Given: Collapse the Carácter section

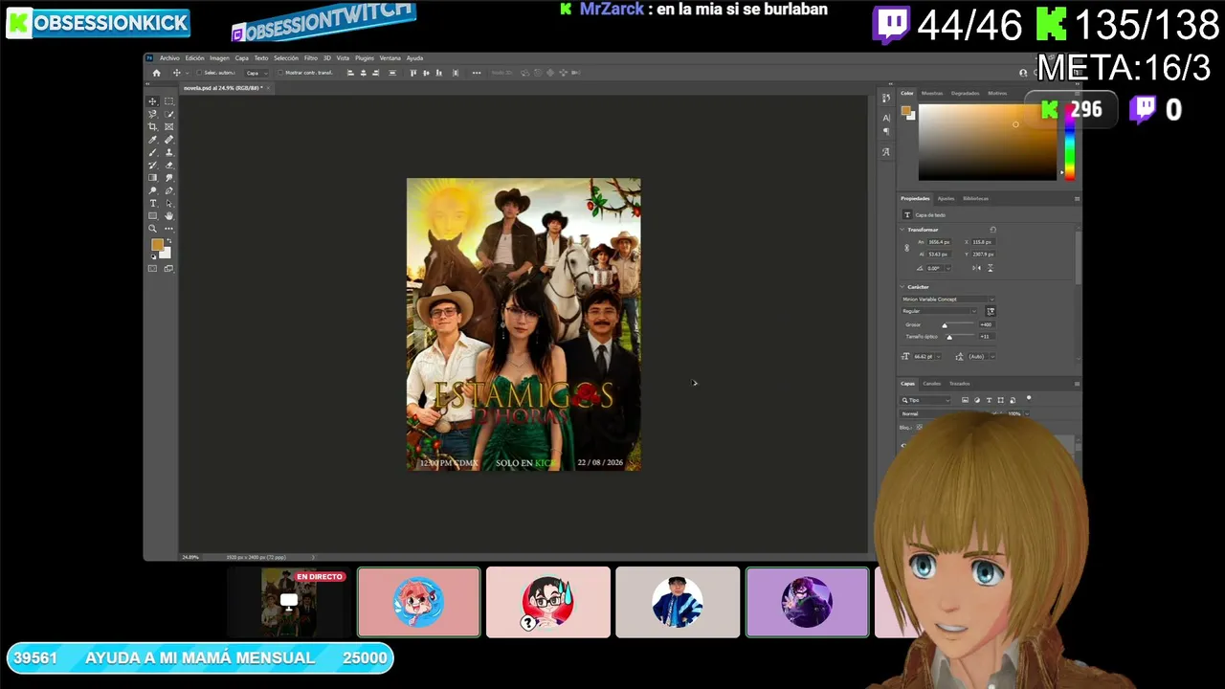Looking at the screenshot, I should [902, 287].
